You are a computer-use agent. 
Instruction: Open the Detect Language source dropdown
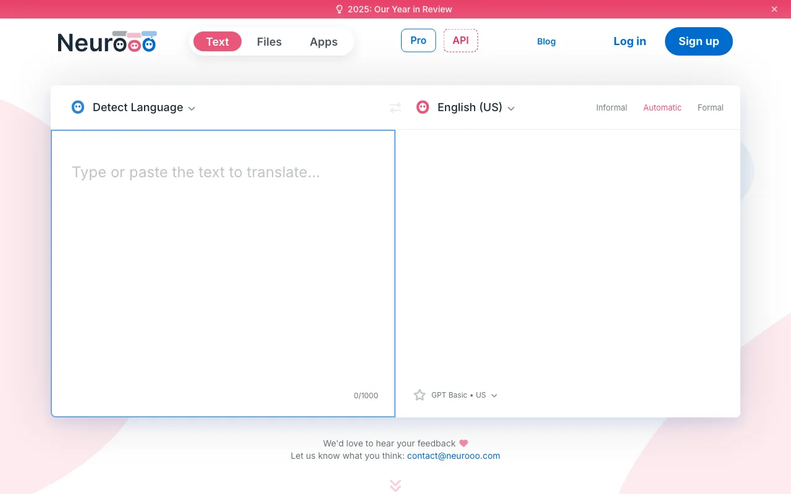[x=144, y=107]
